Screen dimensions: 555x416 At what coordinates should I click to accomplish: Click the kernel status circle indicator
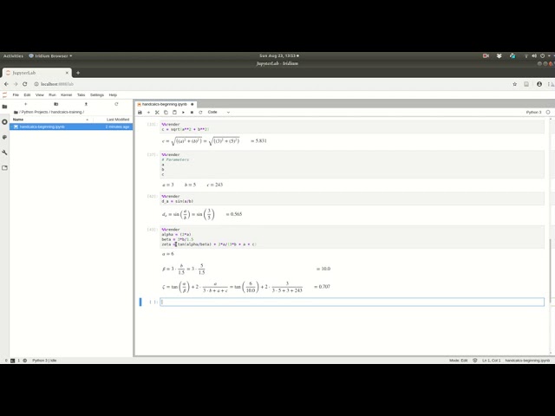pyautogui.click(x=548, y=112)
